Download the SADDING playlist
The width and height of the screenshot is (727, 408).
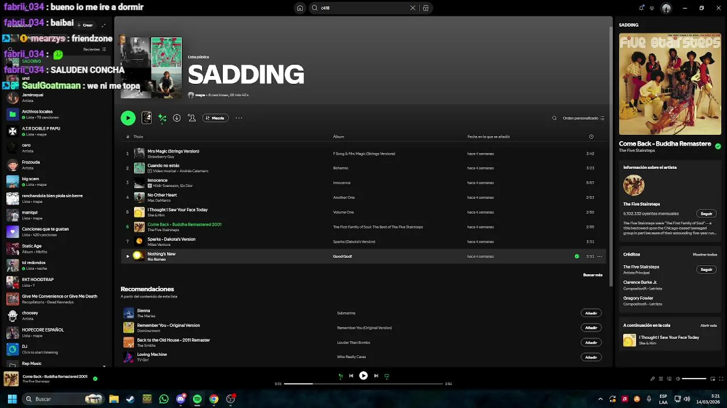click(177, 118)
